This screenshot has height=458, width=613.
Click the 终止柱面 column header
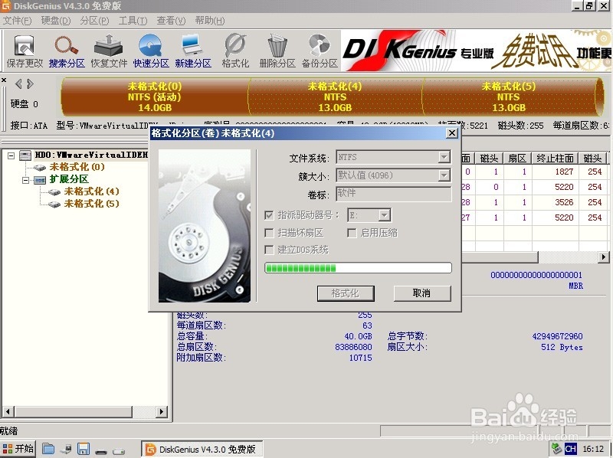point(555,158)
